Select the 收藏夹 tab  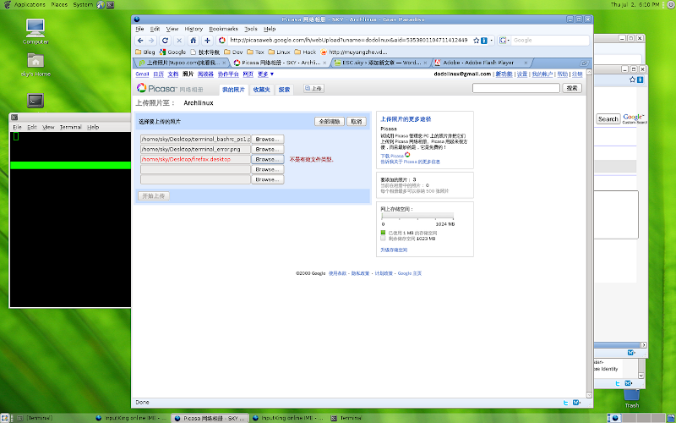261,90
